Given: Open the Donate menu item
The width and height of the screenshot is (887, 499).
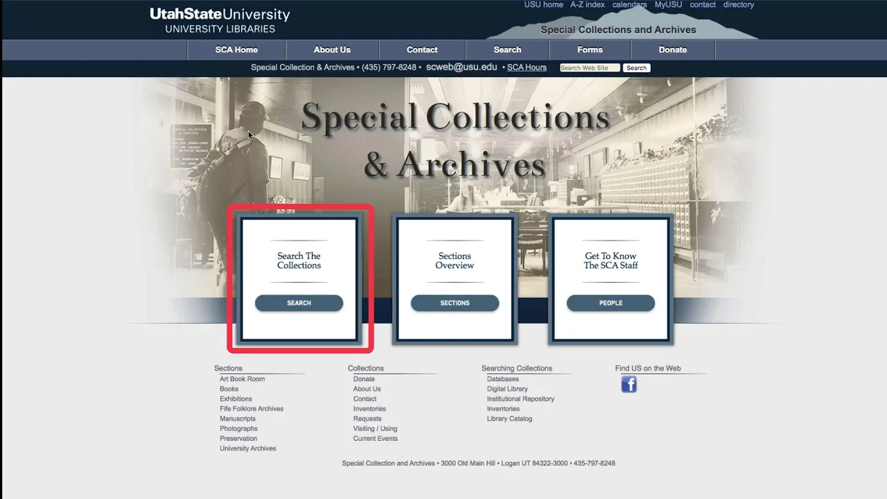Looking at the screenshot, I should click(673, 50).
